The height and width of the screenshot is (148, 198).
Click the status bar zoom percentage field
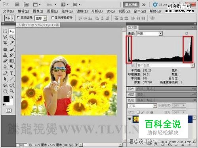[22, 145]
